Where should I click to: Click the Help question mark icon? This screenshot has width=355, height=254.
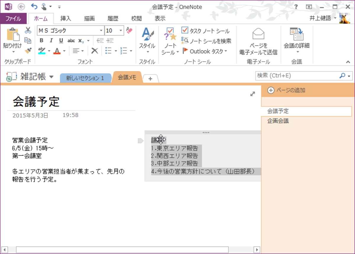point(296,7)
